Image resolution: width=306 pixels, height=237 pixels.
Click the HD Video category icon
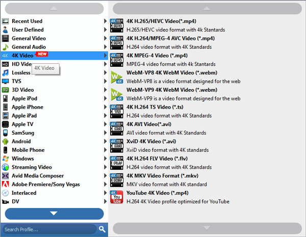pyautogui.click(x=5, y=64)
